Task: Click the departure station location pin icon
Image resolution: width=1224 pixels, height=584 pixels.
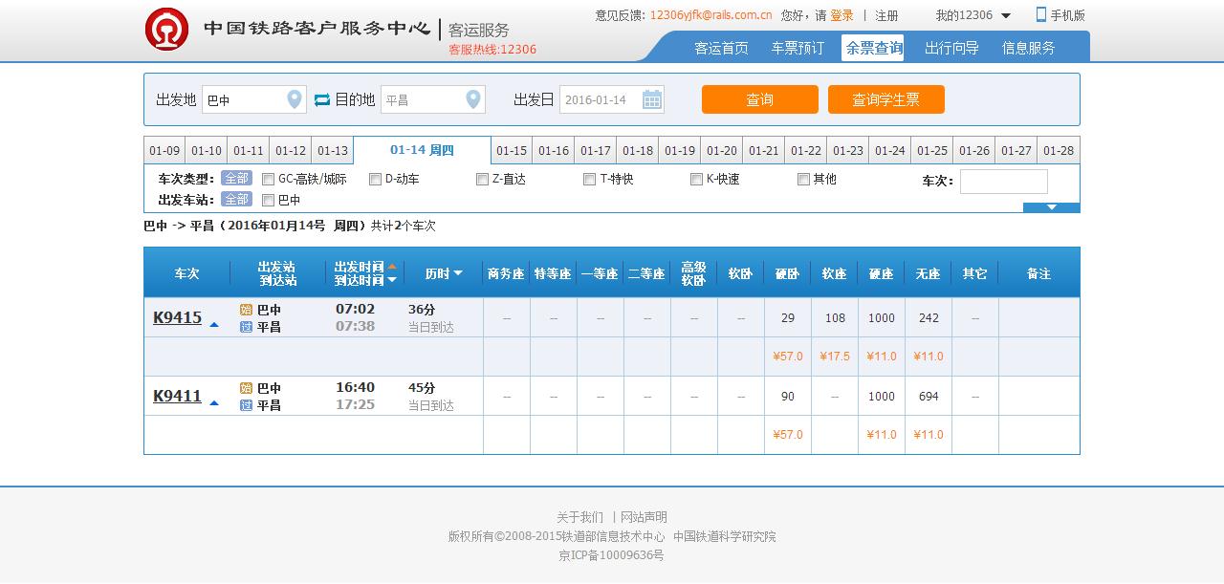Action: click(295, 99)
